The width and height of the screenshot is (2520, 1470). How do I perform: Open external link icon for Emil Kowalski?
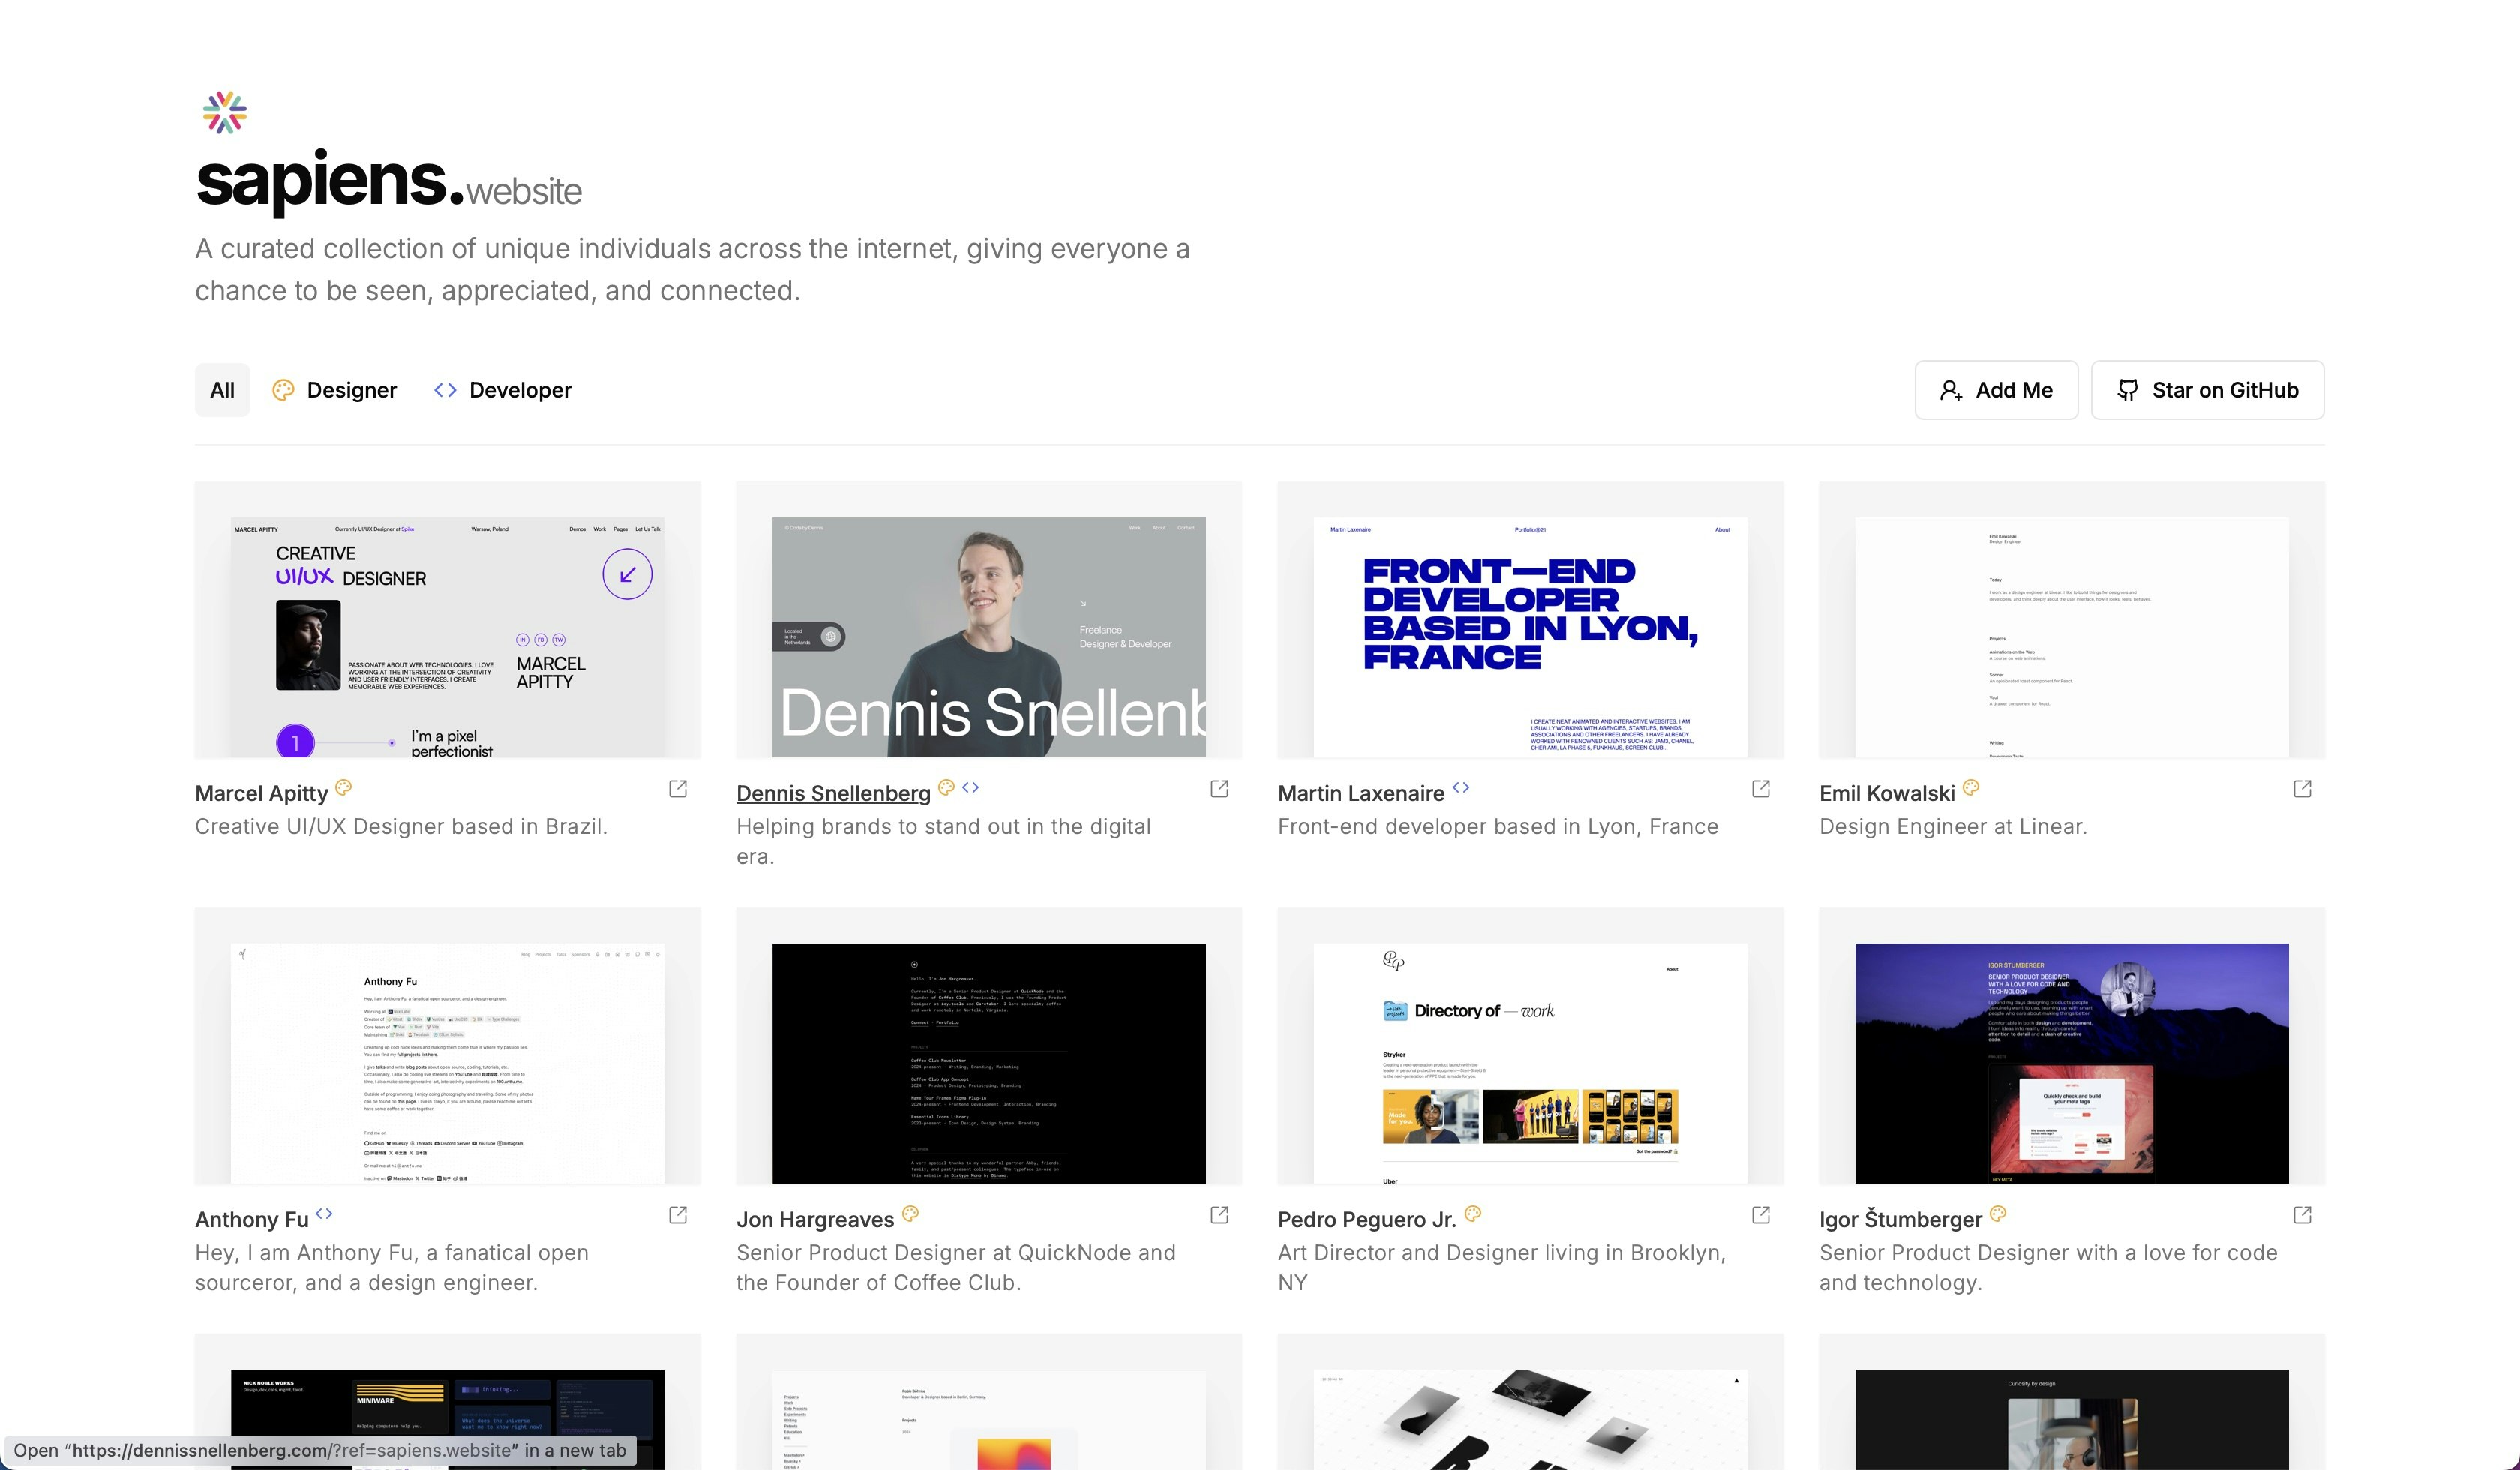pyautogui.click(x=2302, y=789)
